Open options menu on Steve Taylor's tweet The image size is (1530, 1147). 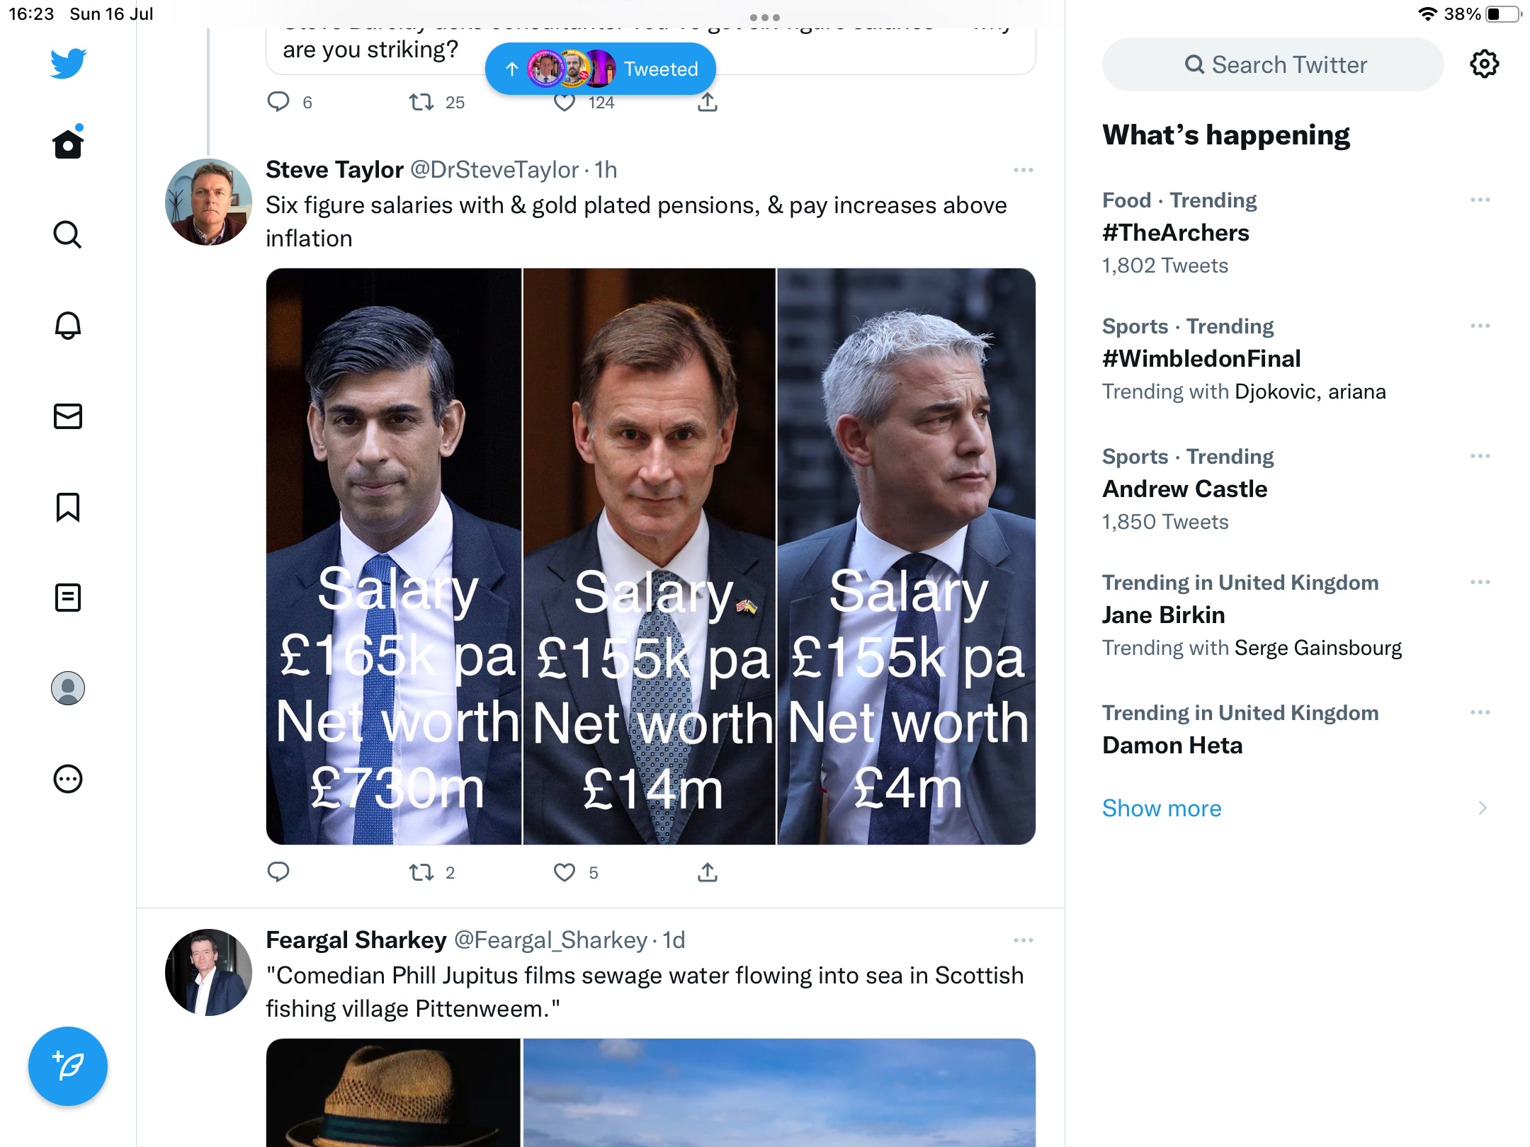coord(1024,170)
